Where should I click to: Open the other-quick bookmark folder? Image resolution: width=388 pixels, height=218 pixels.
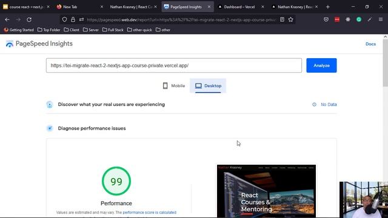tap(139, 30)
